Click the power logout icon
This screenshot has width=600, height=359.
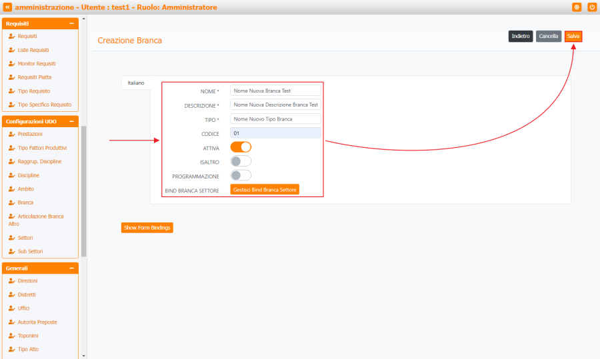pyautogui.click(x=591, y=7)
